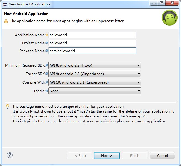Click the Compile With info icon

(47, 82)
